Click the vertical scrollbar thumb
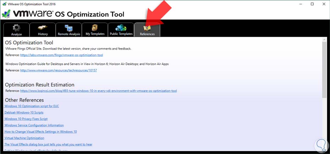 (324, 69)
